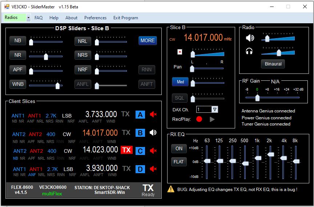314x207 pixels.
Task: Toggle the APF filter button
Action: [x=17, y=69]
